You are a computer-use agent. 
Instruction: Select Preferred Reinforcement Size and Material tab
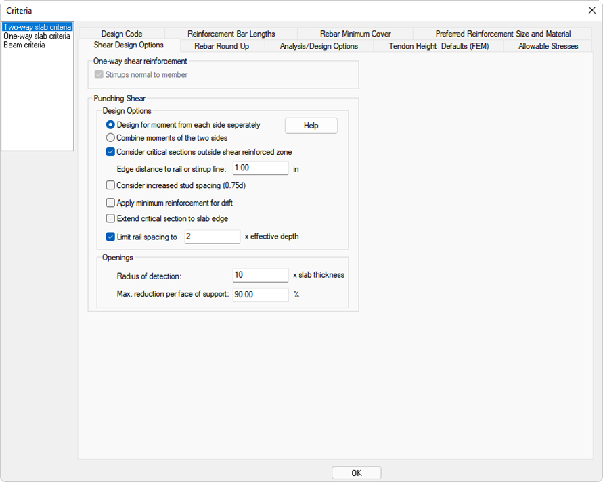coord(503,34)
